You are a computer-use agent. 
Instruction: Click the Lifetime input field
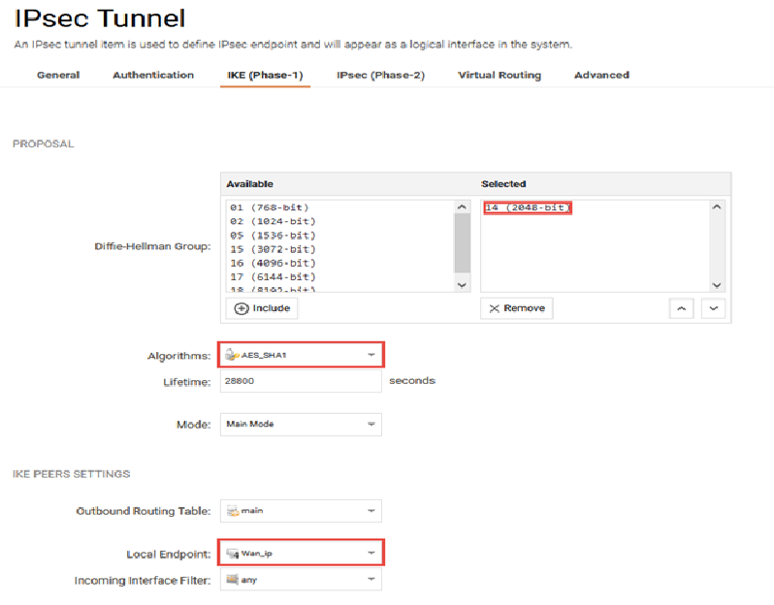[x=301, y=382]
